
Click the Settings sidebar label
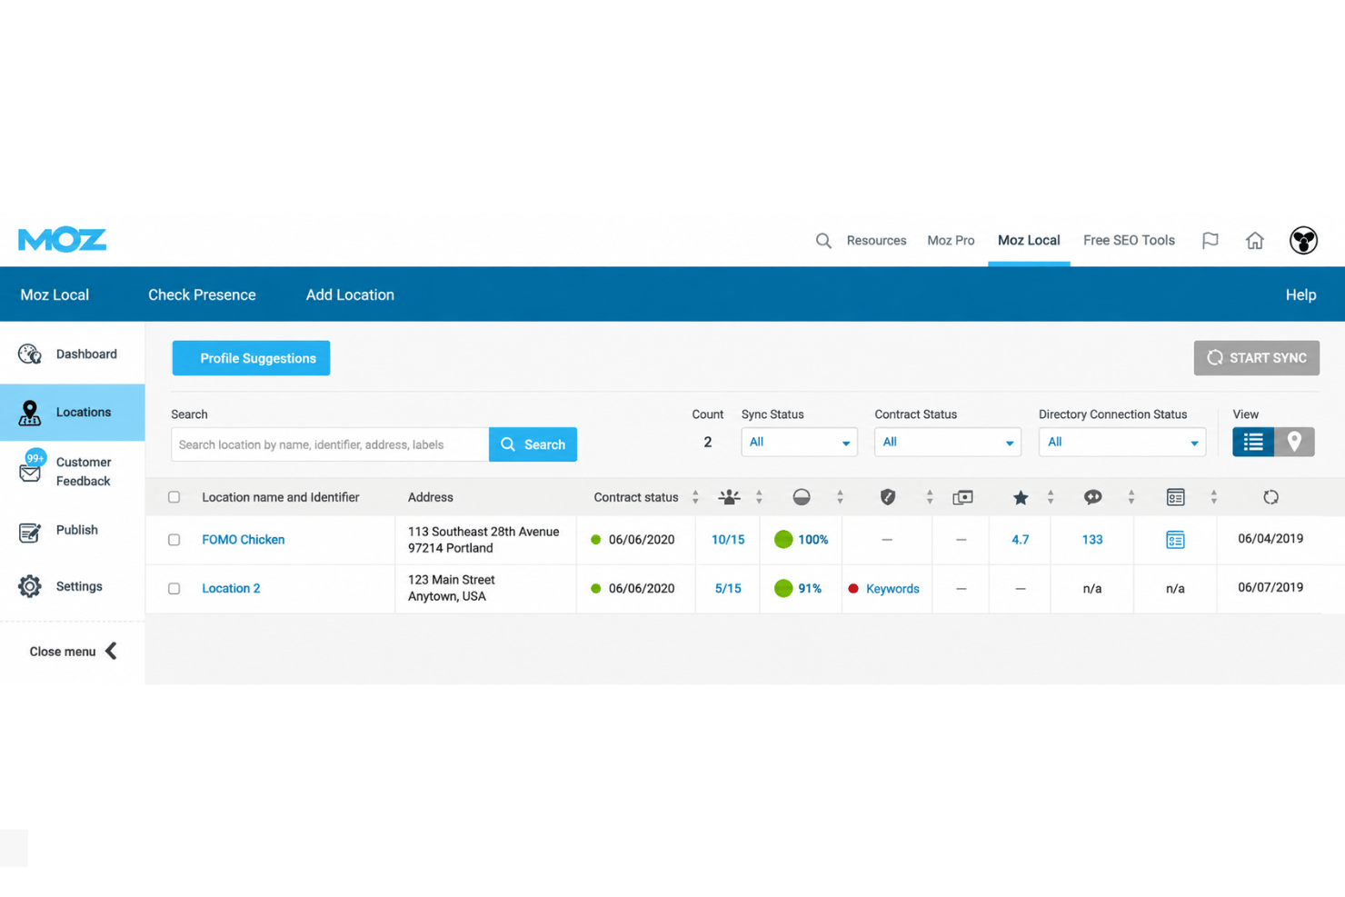(79, 586)
